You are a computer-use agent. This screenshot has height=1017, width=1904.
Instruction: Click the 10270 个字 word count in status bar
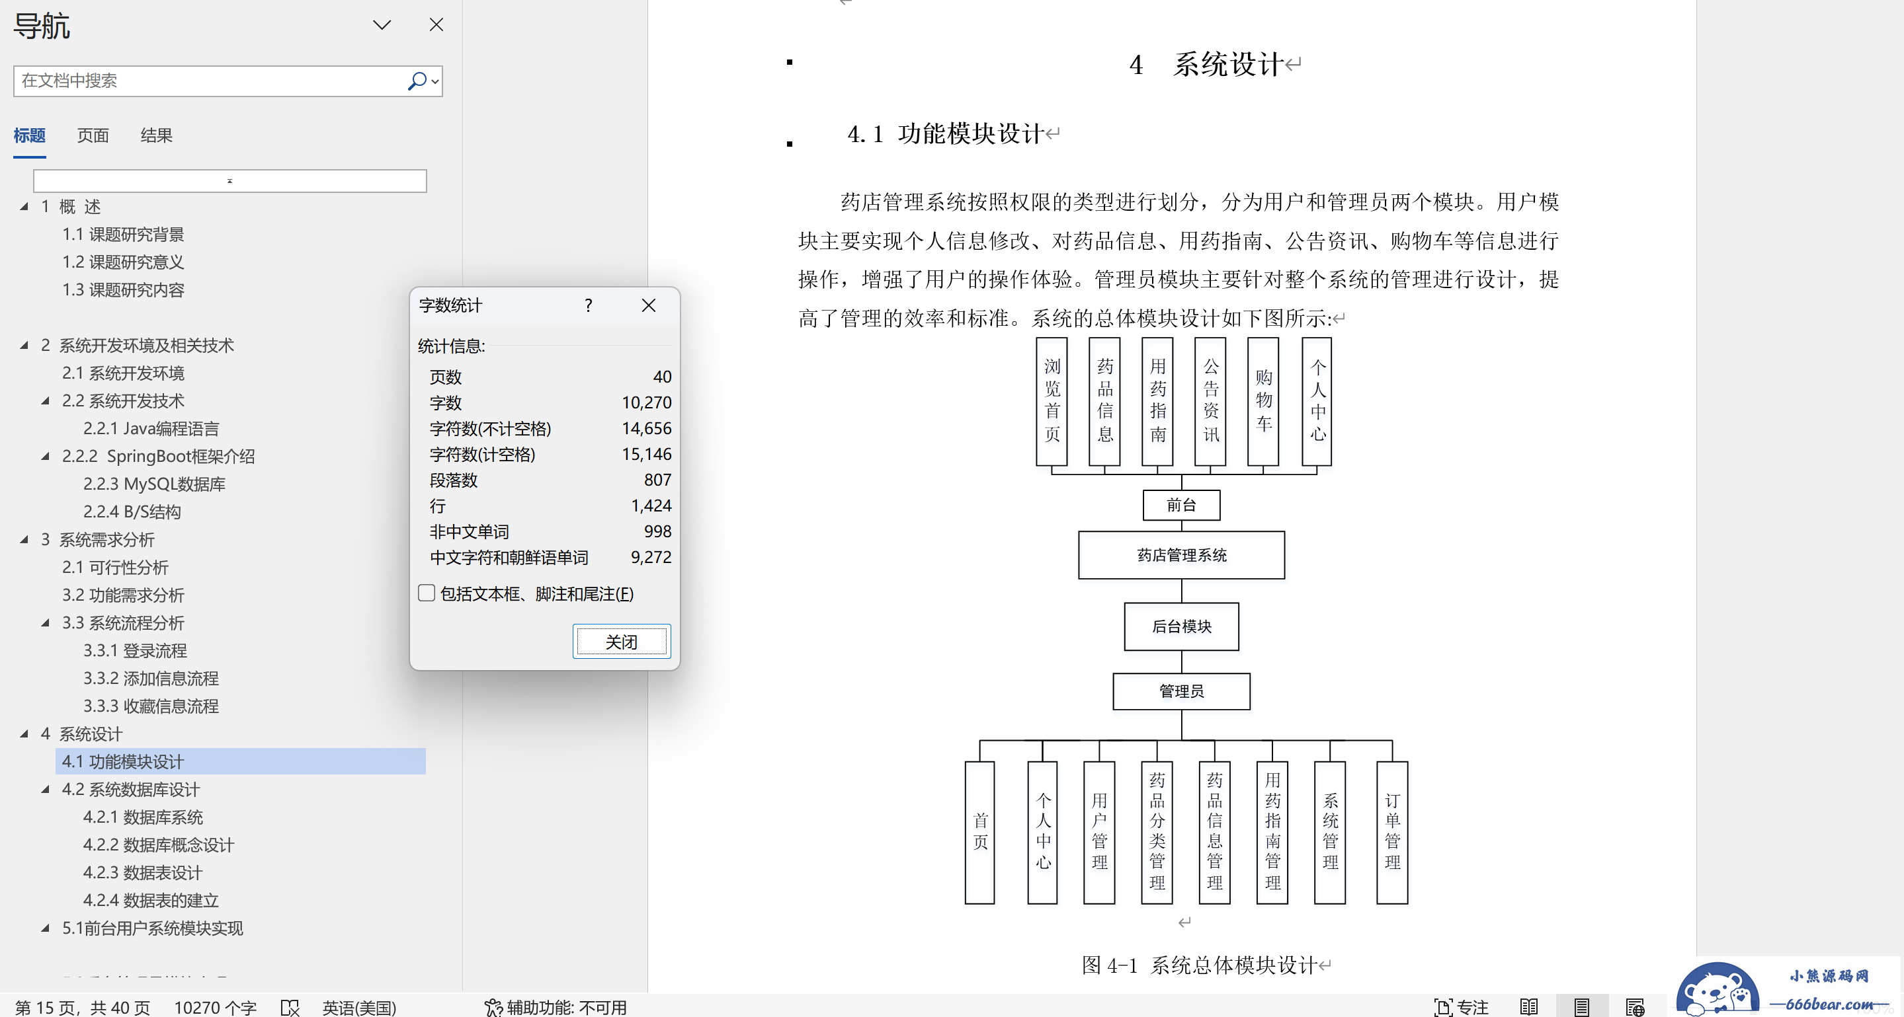pos(215,1007)
